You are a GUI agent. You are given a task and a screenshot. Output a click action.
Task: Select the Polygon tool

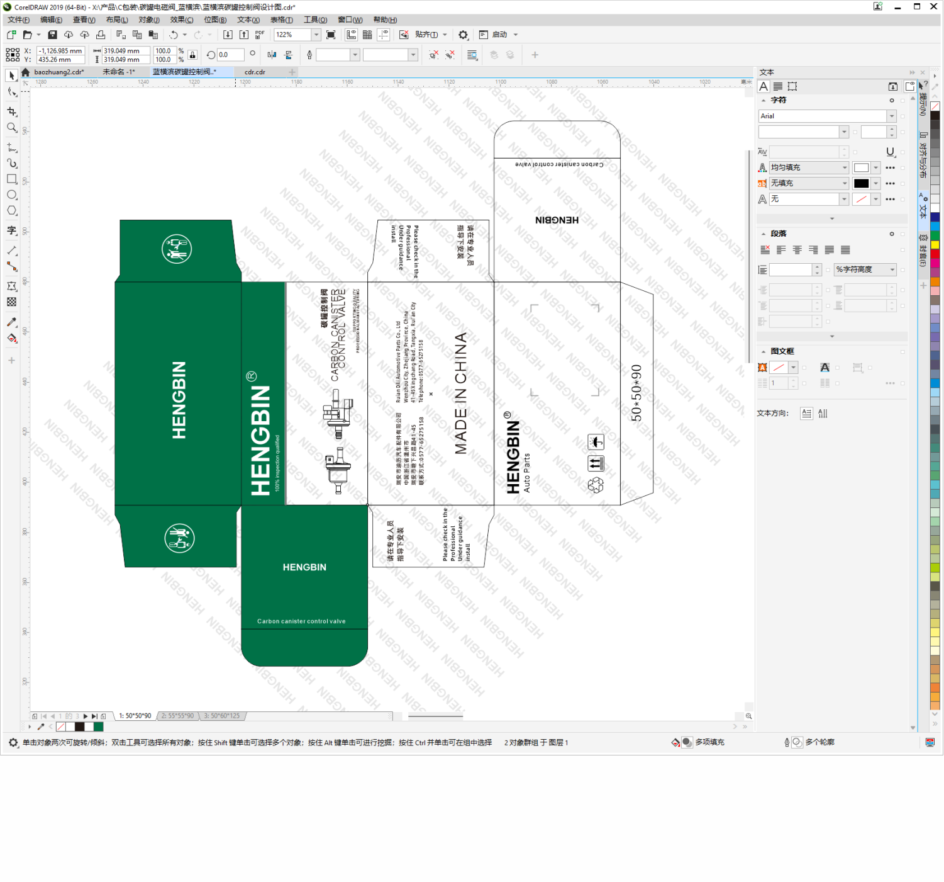(x=11, y=210)
